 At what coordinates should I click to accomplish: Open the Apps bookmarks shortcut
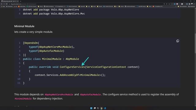point(3,6)
